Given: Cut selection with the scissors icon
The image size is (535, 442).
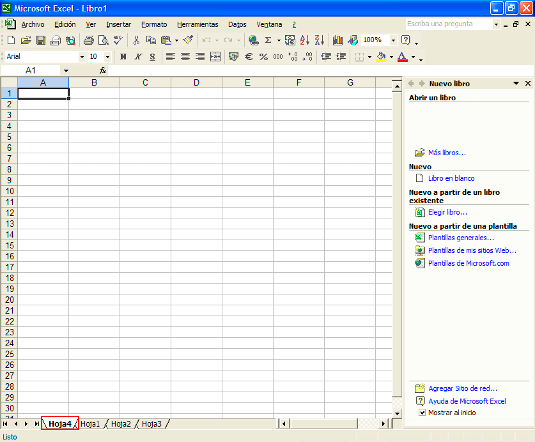Looking at the screenshot, I should coord(136,40).
